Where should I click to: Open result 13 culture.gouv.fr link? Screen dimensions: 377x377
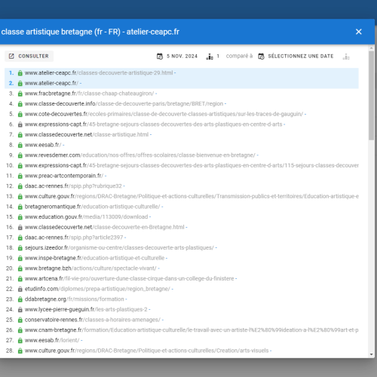coord(192,197)
